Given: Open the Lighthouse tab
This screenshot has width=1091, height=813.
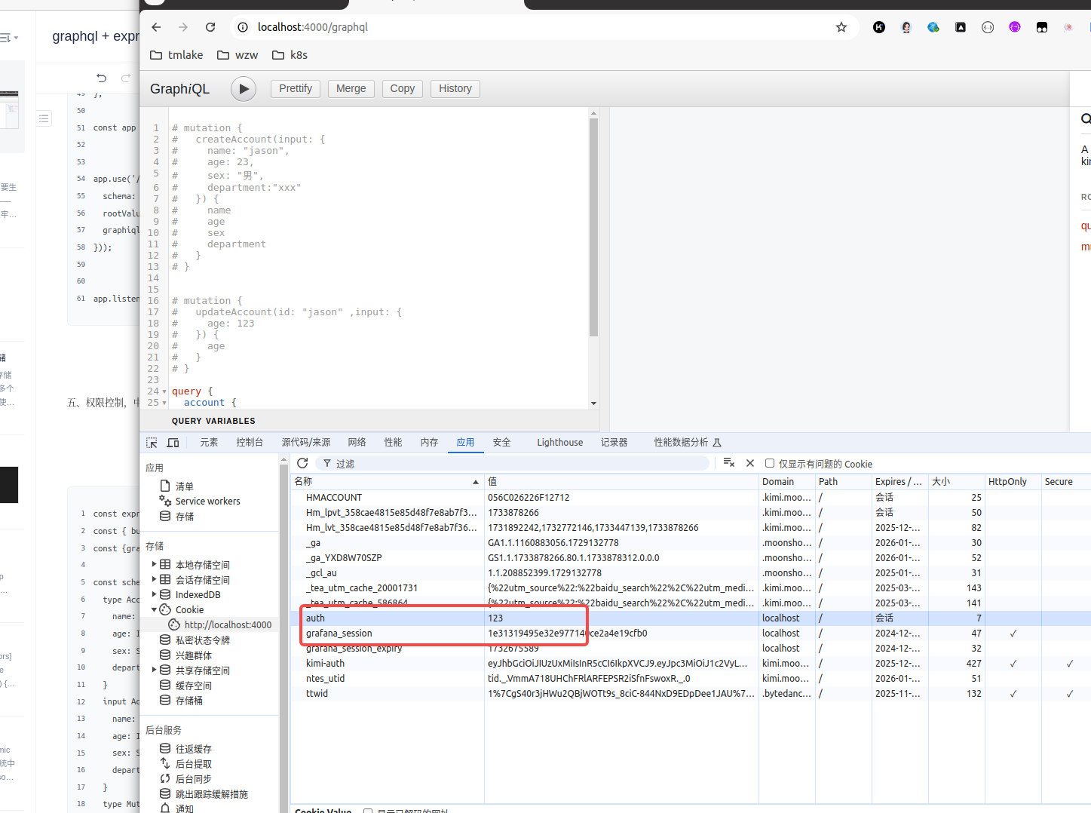Looking at the screenshot, I should click(x=559, y=443).
